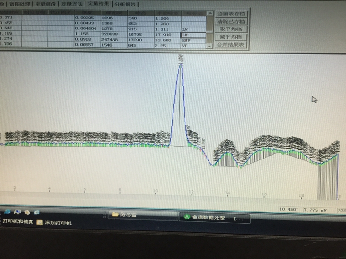
Task: Select the table cell with value 247488
Action: point(114,40)
